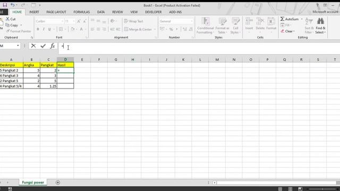Click AutoSum
The height and width of the screenshot is (191, 340).
pos(290,19)
